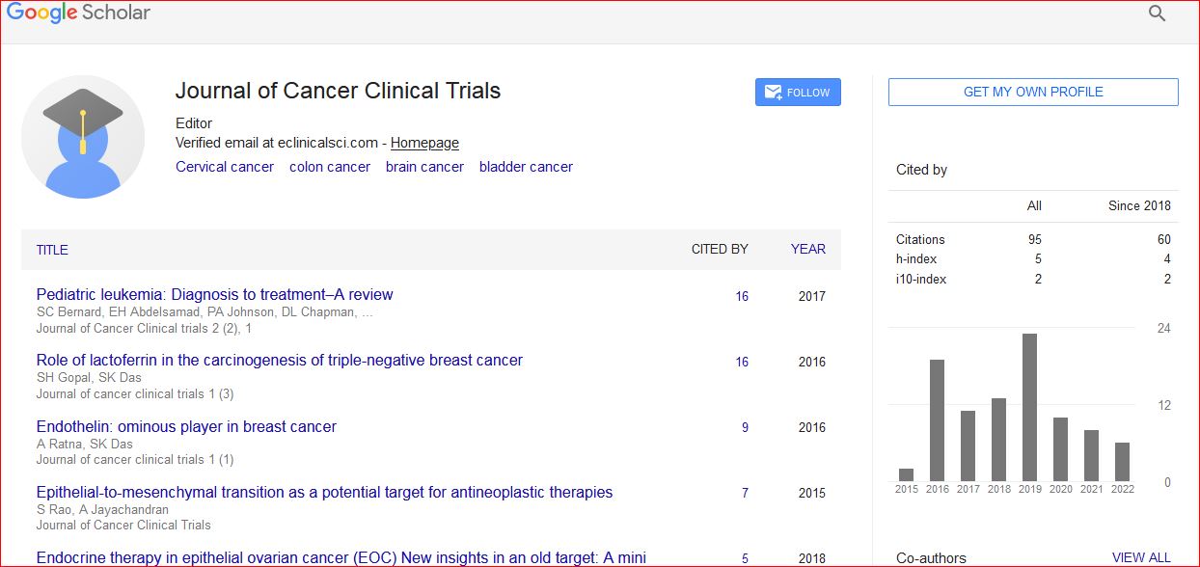Screen dimensions: 1200x567
Task: Open Epithelial-to-mesenchymal transition article
Action: pos(325,493)
